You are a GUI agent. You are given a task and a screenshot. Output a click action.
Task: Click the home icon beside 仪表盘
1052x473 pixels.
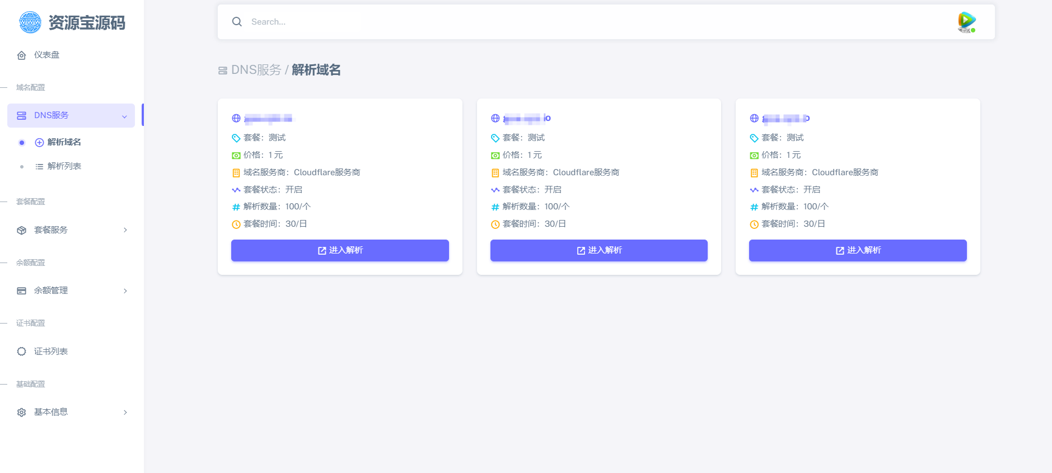[22, 55]
